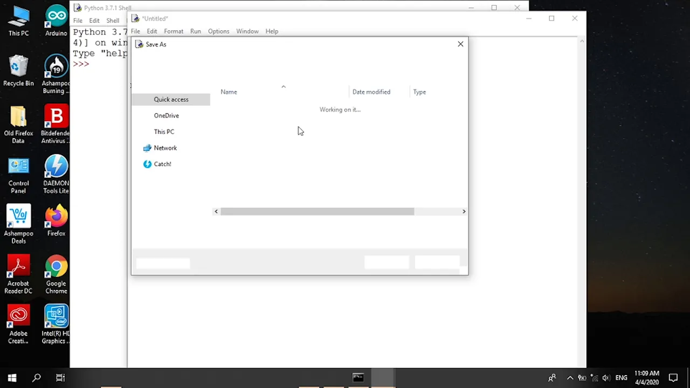Open Edit menu in Python Shell
Screen dimensions: 690x388
tap(94, 20)
